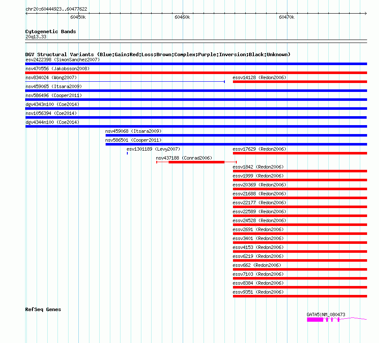Open the dgv4344n100 (Coe2014) variant
379x343 pixels.
52,122
